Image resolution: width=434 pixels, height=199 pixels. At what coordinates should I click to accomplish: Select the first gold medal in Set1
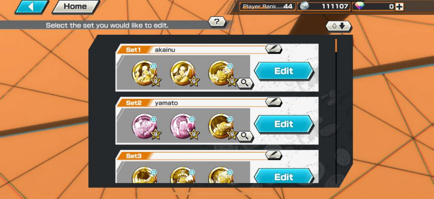pyautogui.click(x=145, y=73)
